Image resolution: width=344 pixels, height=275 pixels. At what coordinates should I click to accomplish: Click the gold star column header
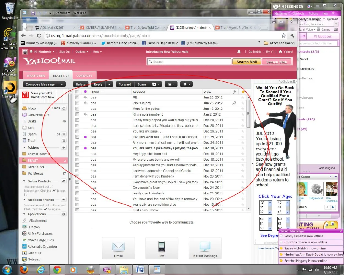coord(243,92)
